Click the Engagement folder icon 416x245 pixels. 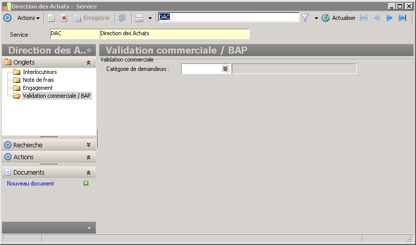click(x=17, y=88)
